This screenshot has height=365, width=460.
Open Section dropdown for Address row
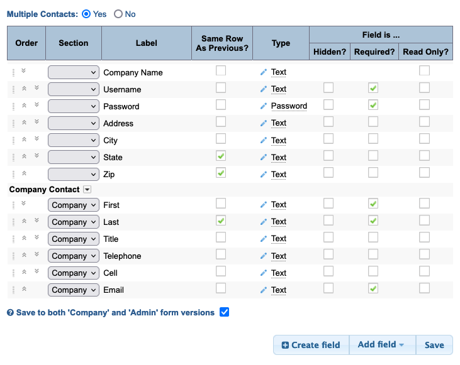click(74, 124)
